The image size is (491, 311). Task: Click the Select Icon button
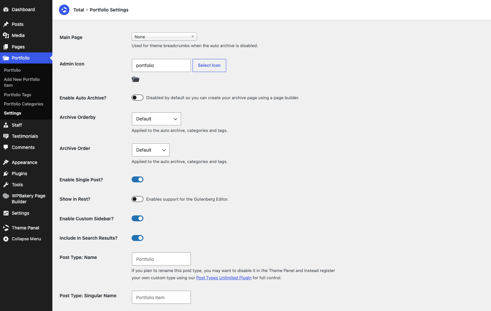209,65
